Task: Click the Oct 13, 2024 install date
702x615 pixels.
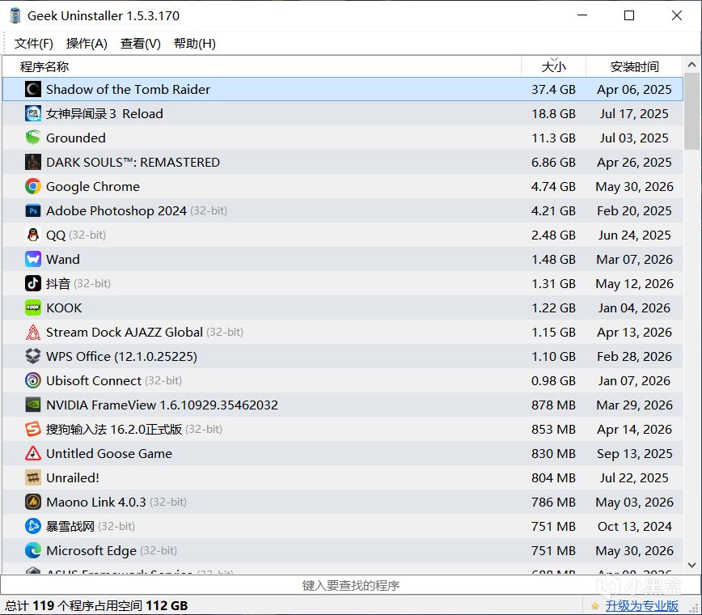Action: tap(634, 526)
